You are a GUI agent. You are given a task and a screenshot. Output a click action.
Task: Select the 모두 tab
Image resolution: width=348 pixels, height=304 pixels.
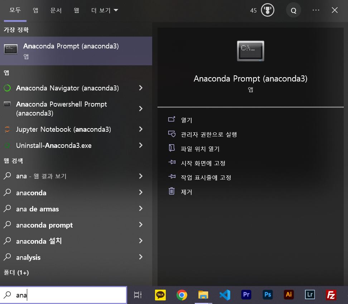click(15, 10)
